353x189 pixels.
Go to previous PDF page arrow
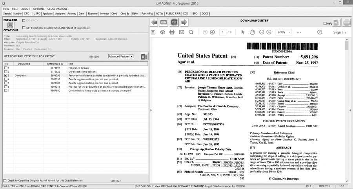click(x=205, y=32)
